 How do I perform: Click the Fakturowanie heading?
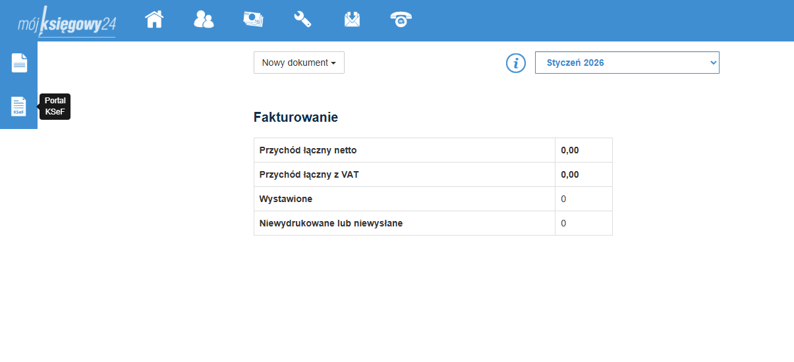tap(296, 117)
